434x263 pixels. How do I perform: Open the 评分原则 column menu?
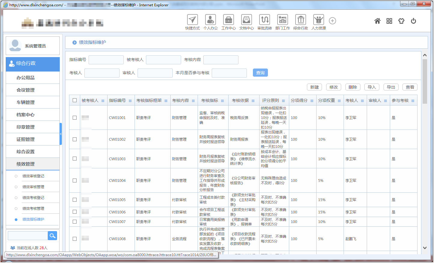tap(283, 101)
